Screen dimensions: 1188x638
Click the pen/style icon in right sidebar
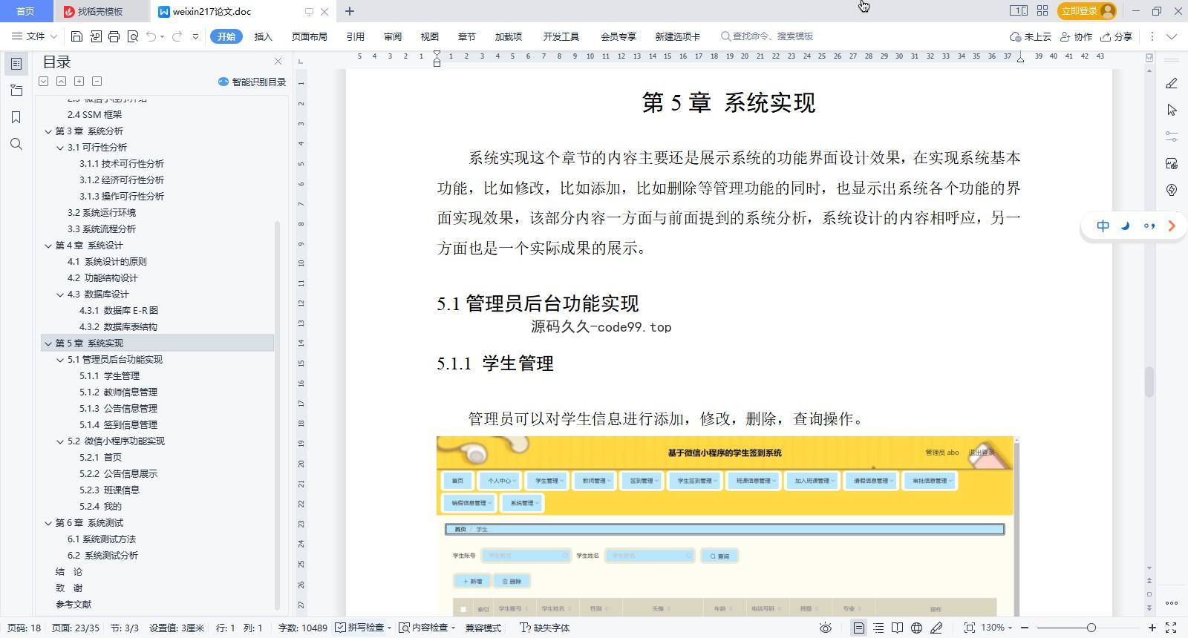1172,83
